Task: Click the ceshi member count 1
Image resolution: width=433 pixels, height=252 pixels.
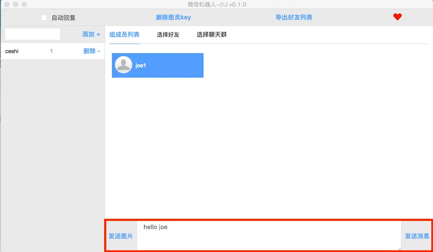Action: pos(51,51)
